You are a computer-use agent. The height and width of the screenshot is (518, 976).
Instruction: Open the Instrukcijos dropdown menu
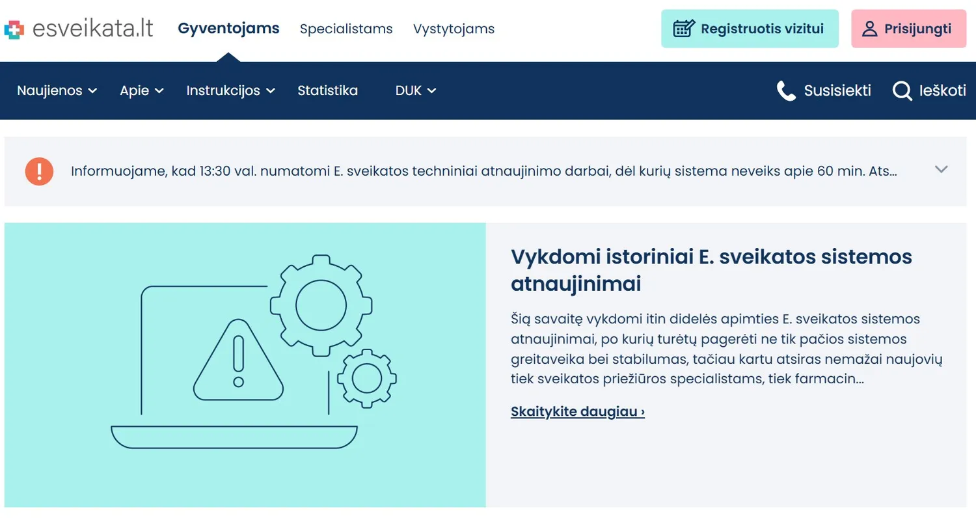click(231, 91)
